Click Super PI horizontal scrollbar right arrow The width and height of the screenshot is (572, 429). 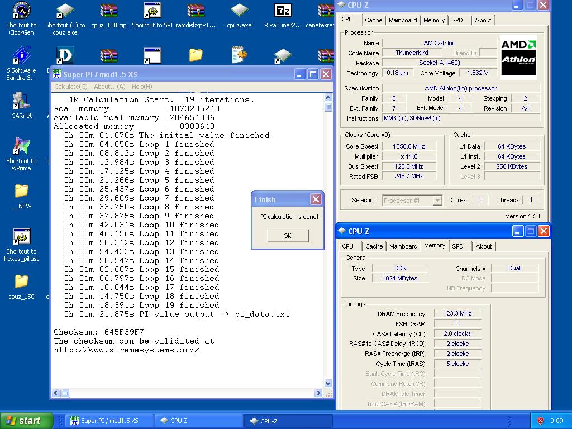[x=318, y=393]
